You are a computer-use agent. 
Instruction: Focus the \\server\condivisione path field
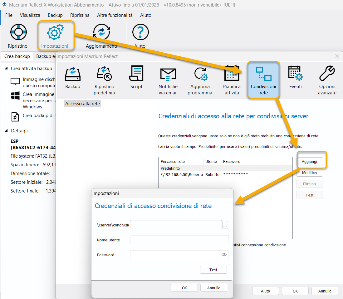[x=176, y=225]
